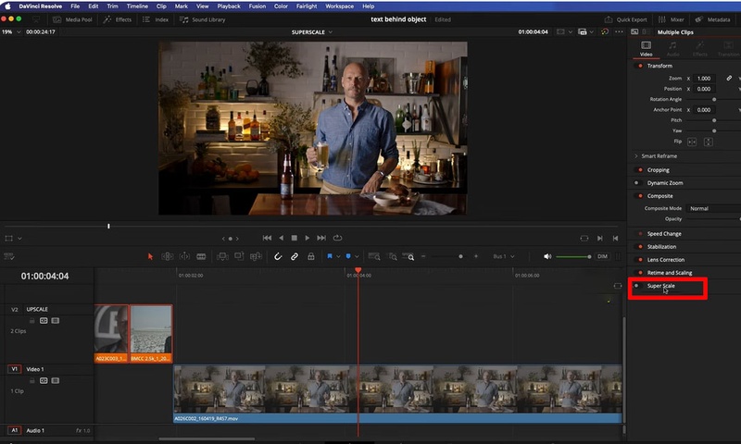741x444 pixels.
Task: Open the Composite Mode Normal dropdown
Action: pos(709,208)
